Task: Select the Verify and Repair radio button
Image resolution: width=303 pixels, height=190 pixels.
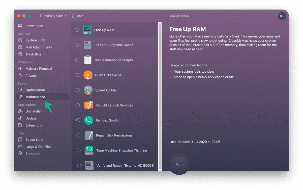Action: pyautogui.click(x=79, y=166)
